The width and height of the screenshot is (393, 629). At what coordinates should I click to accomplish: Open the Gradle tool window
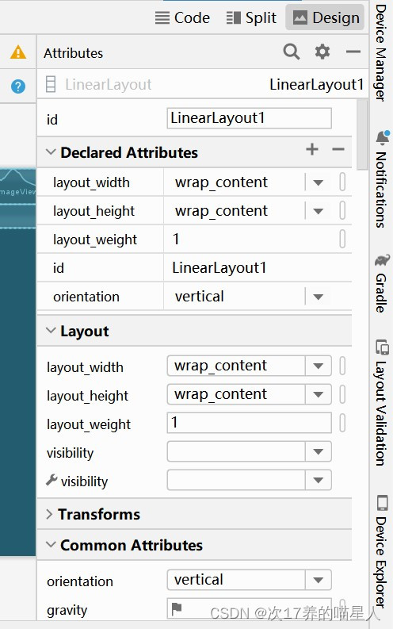[x=381, y=283]
